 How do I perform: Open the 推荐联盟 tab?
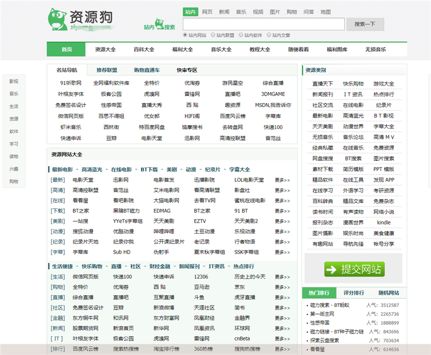[107, 70]
